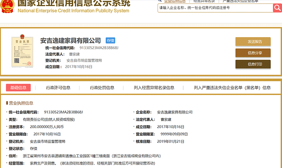The image size is (282, 168).
Task: Click 成立日期 value in license section
Action: 170,127
